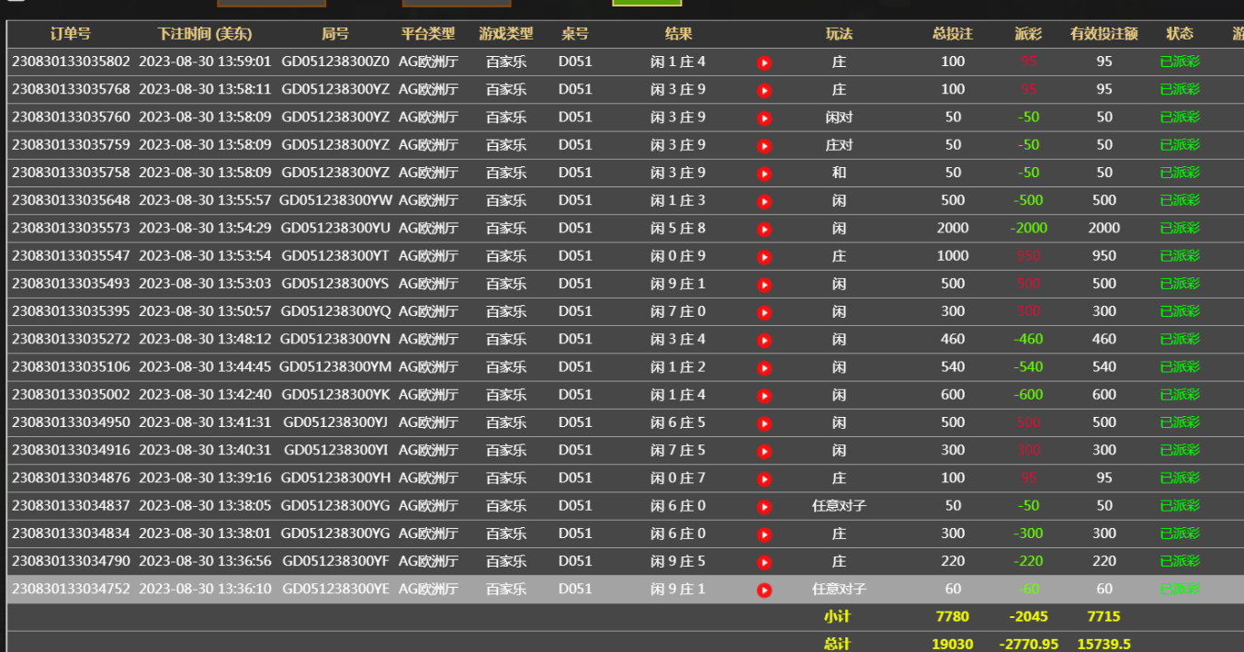Play result video for round GD051238300YF
This screenshot has height=652, width=1244.
764,562
